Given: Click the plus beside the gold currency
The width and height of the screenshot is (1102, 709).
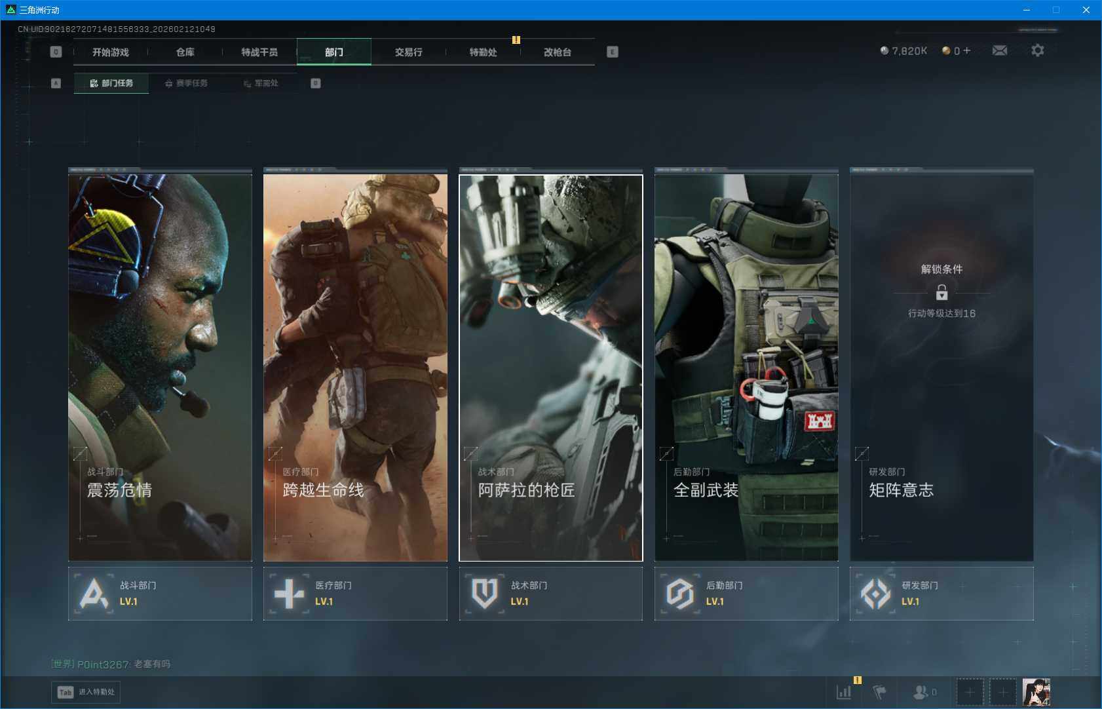Looking at the screenshot, I should [x=967, y=50].
